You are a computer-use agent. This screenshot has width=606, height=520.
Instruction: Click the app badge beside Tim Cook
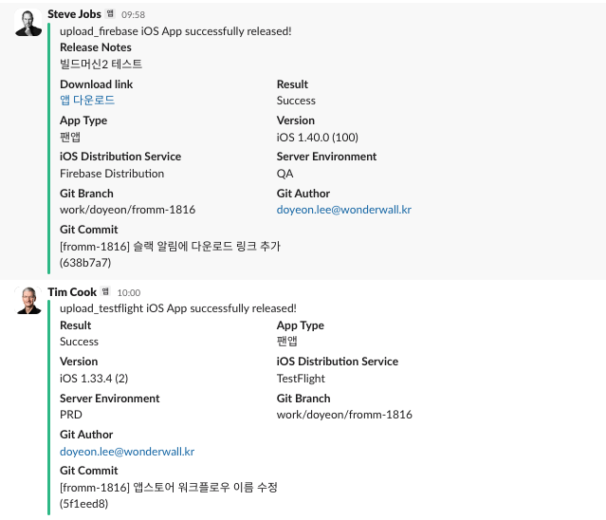point(105,291)
